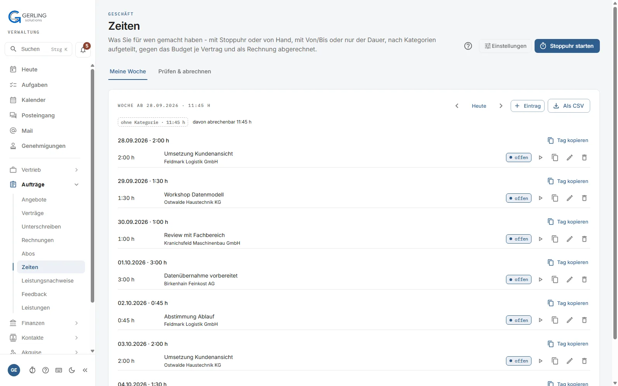The image size is (618, 386).
Task: Expand the Finanzen menu section
Action: click(45, 323)
